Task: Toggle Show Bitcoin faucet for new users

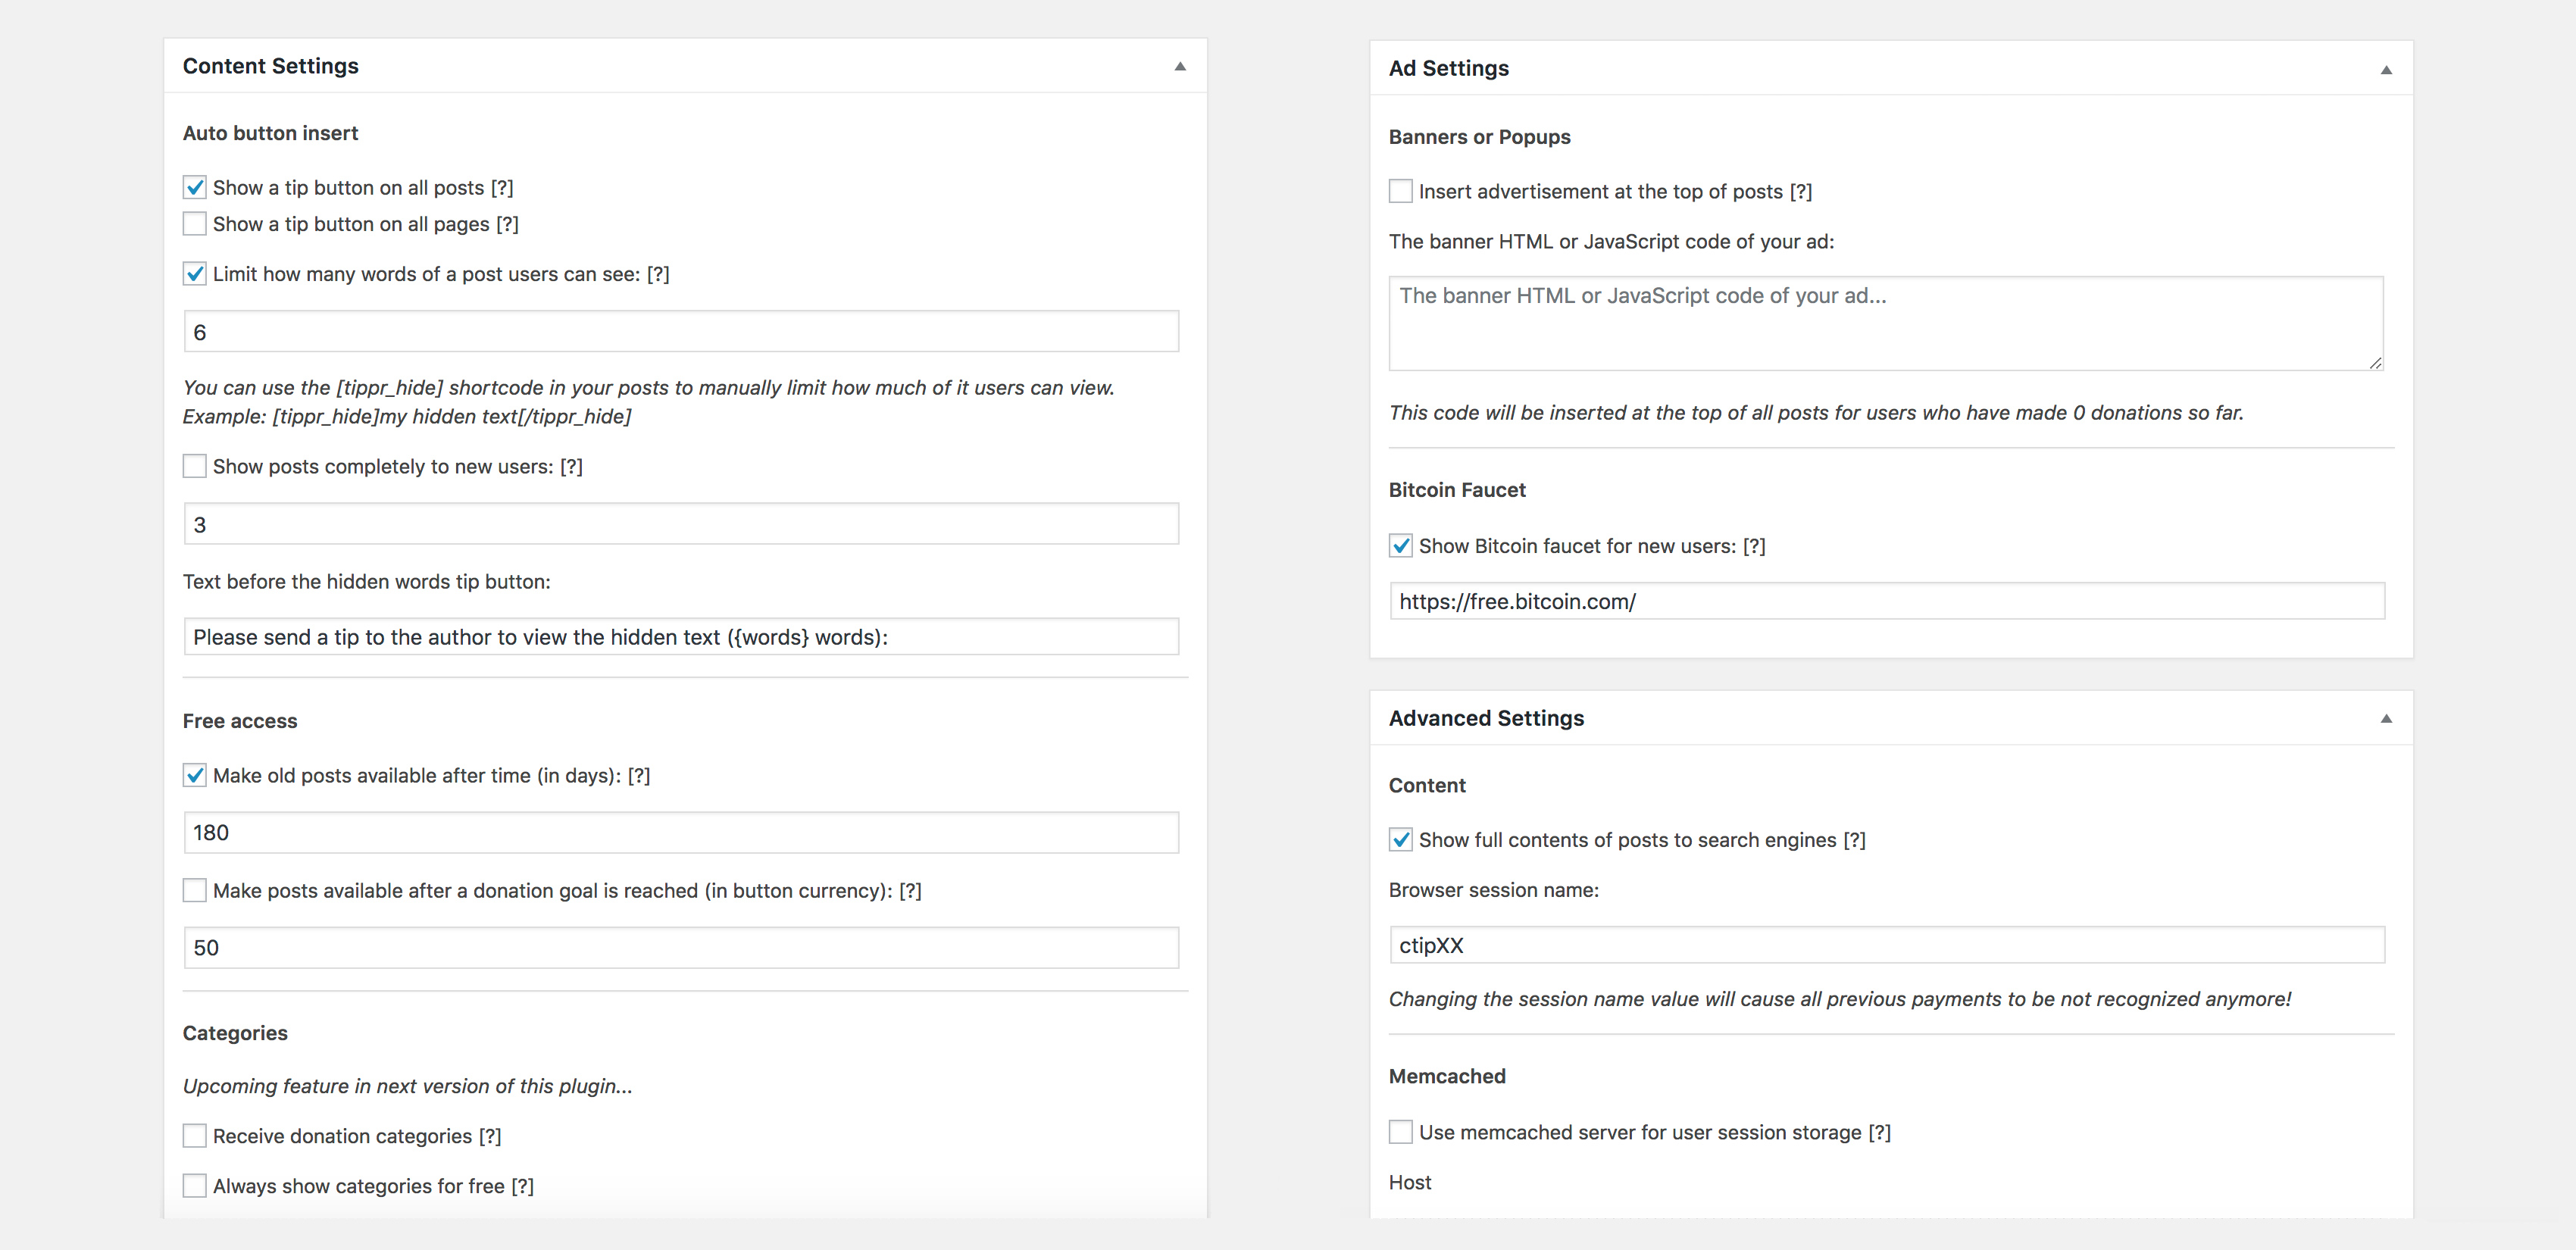Action: pyautogui.click(x=1401, y=545)
